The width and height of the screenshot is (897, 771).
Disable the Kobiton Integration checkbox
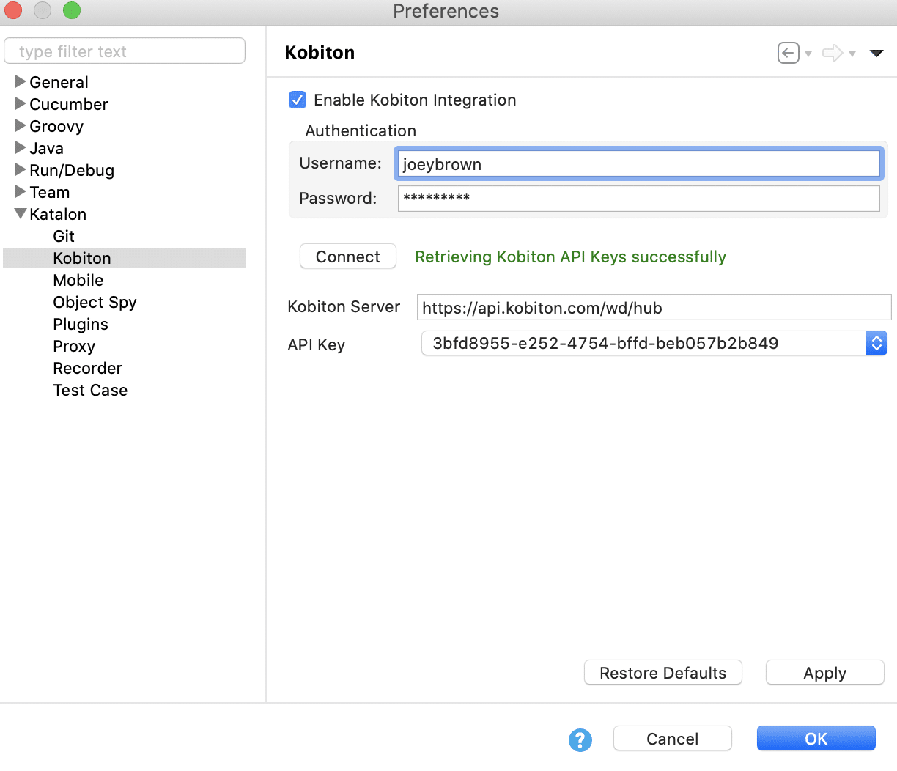pos(298,100)
